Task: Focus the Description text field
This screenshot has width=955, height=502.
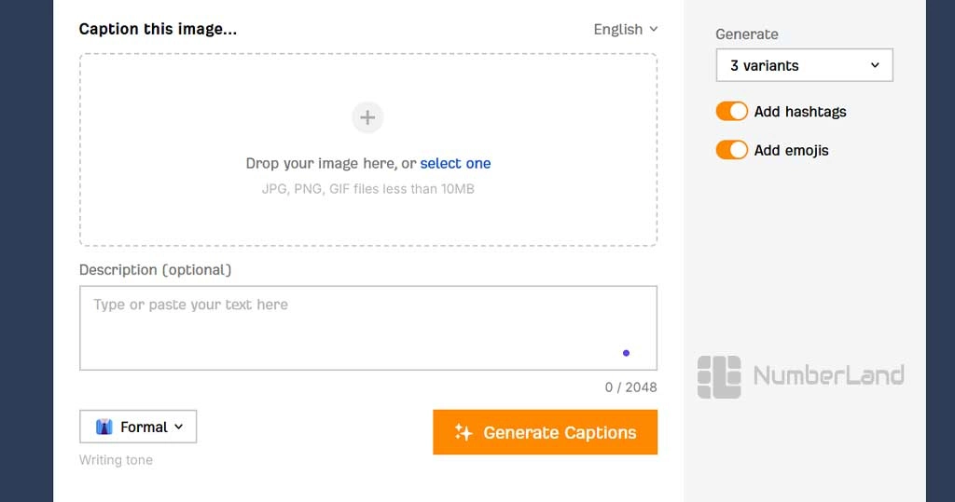Action: pos(368,328)
